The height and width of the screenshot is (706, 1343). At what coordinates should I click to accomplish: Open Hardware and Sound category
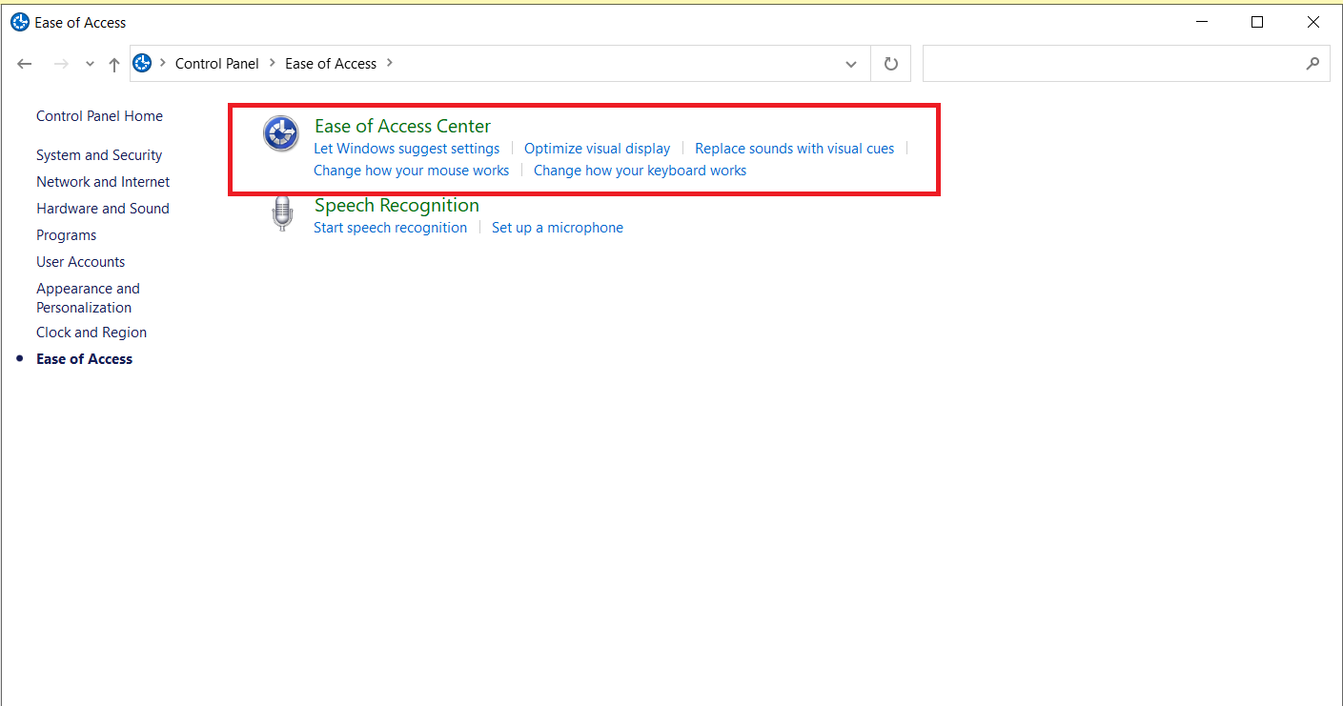click(103, 209)
